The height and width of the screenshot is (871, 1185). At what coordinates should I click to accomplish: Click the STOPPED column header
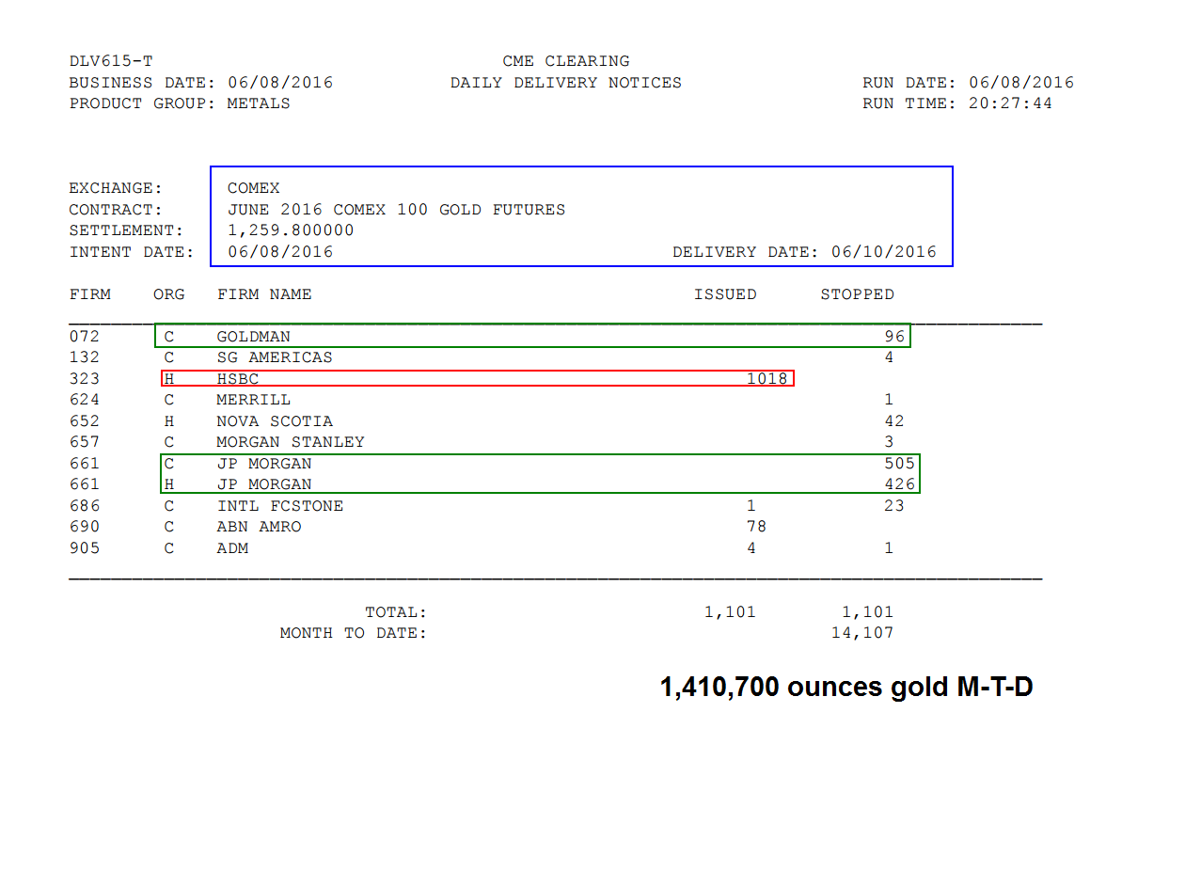click(x=858, y=294)
